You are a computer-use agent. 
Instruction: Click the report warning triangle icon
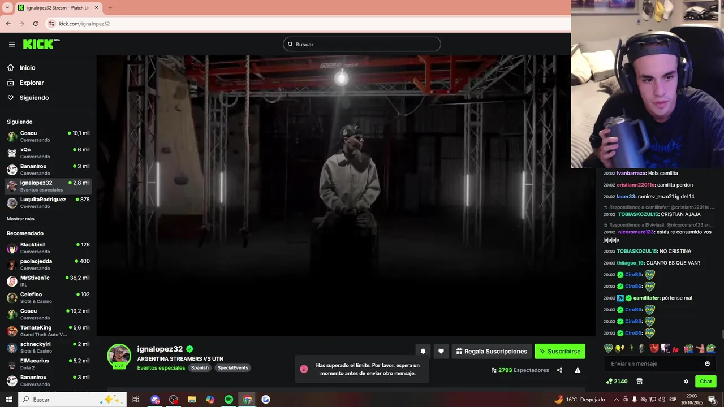click(x=578, y=370)
